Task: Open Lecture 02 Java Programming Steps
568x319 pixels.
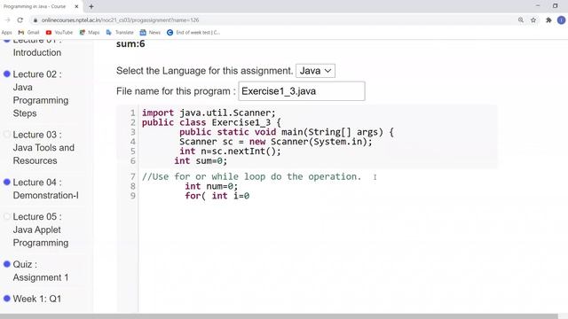Action: click(x=41, y=94)
